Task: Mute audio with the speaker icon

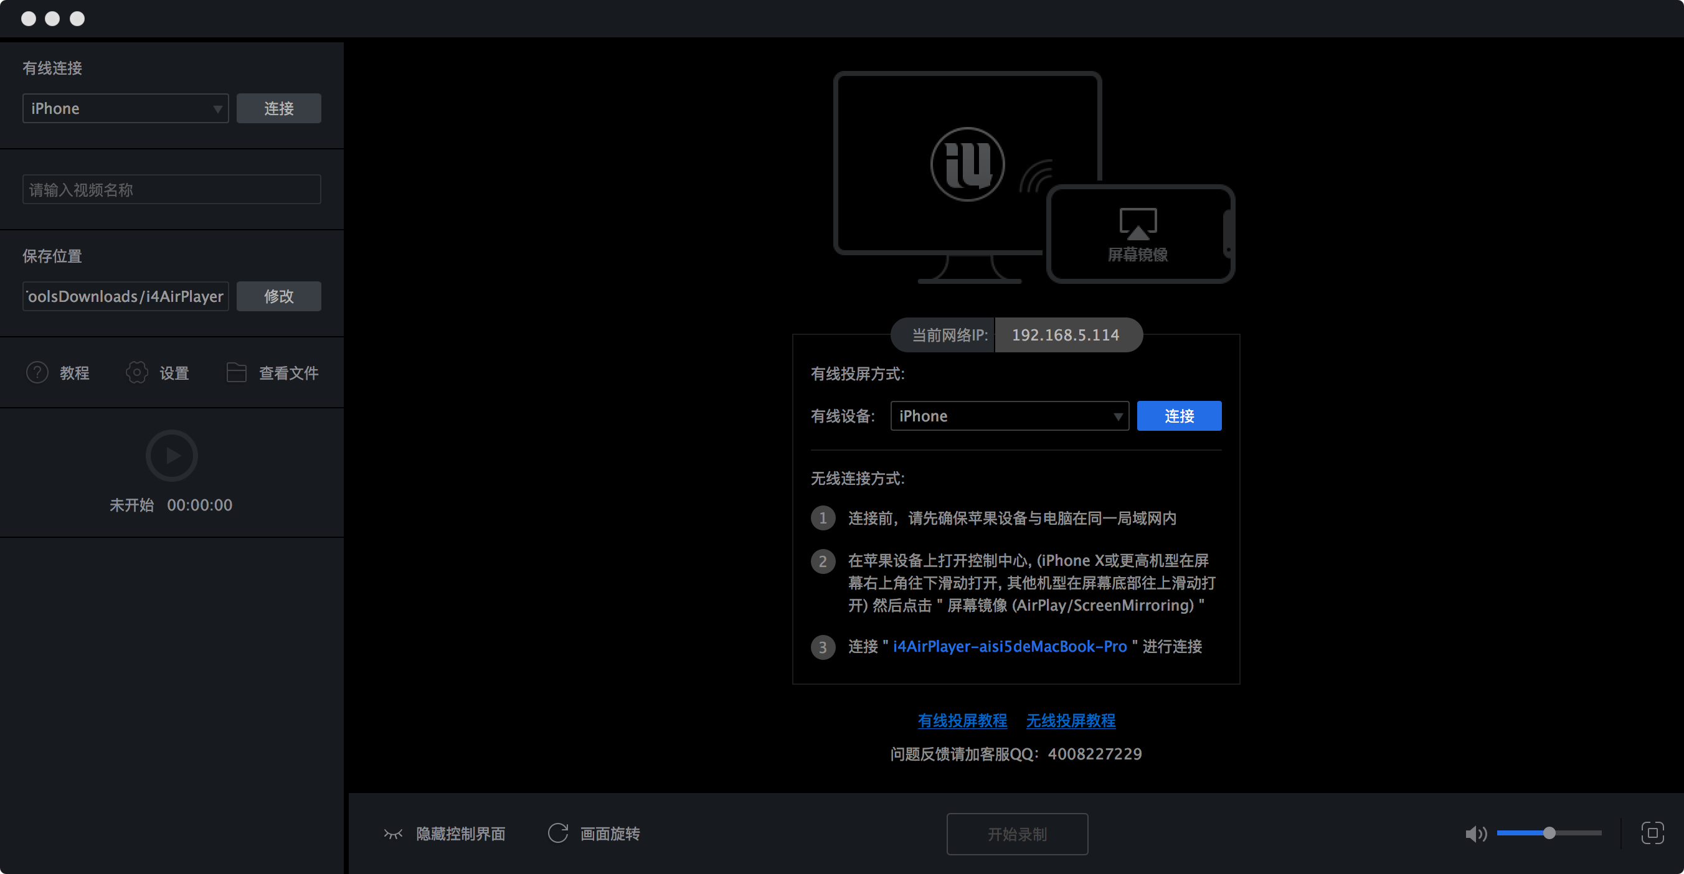Action: (1475, 834)
